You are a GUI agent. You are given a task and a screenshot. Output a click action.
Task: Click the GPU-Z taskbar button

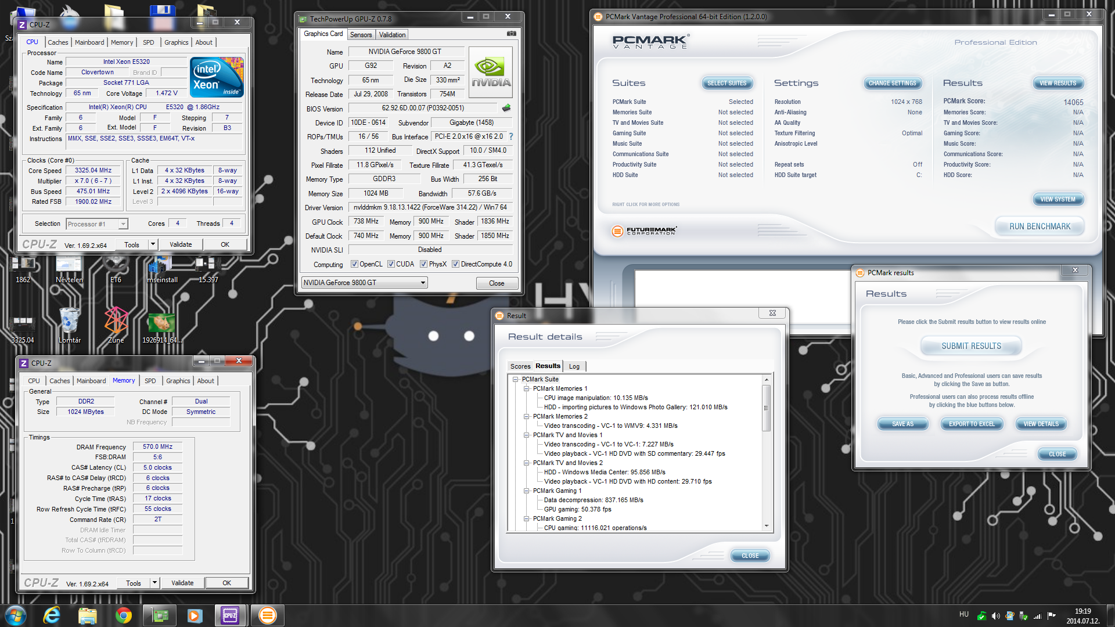pyautogui.click(x=160, y=615)
